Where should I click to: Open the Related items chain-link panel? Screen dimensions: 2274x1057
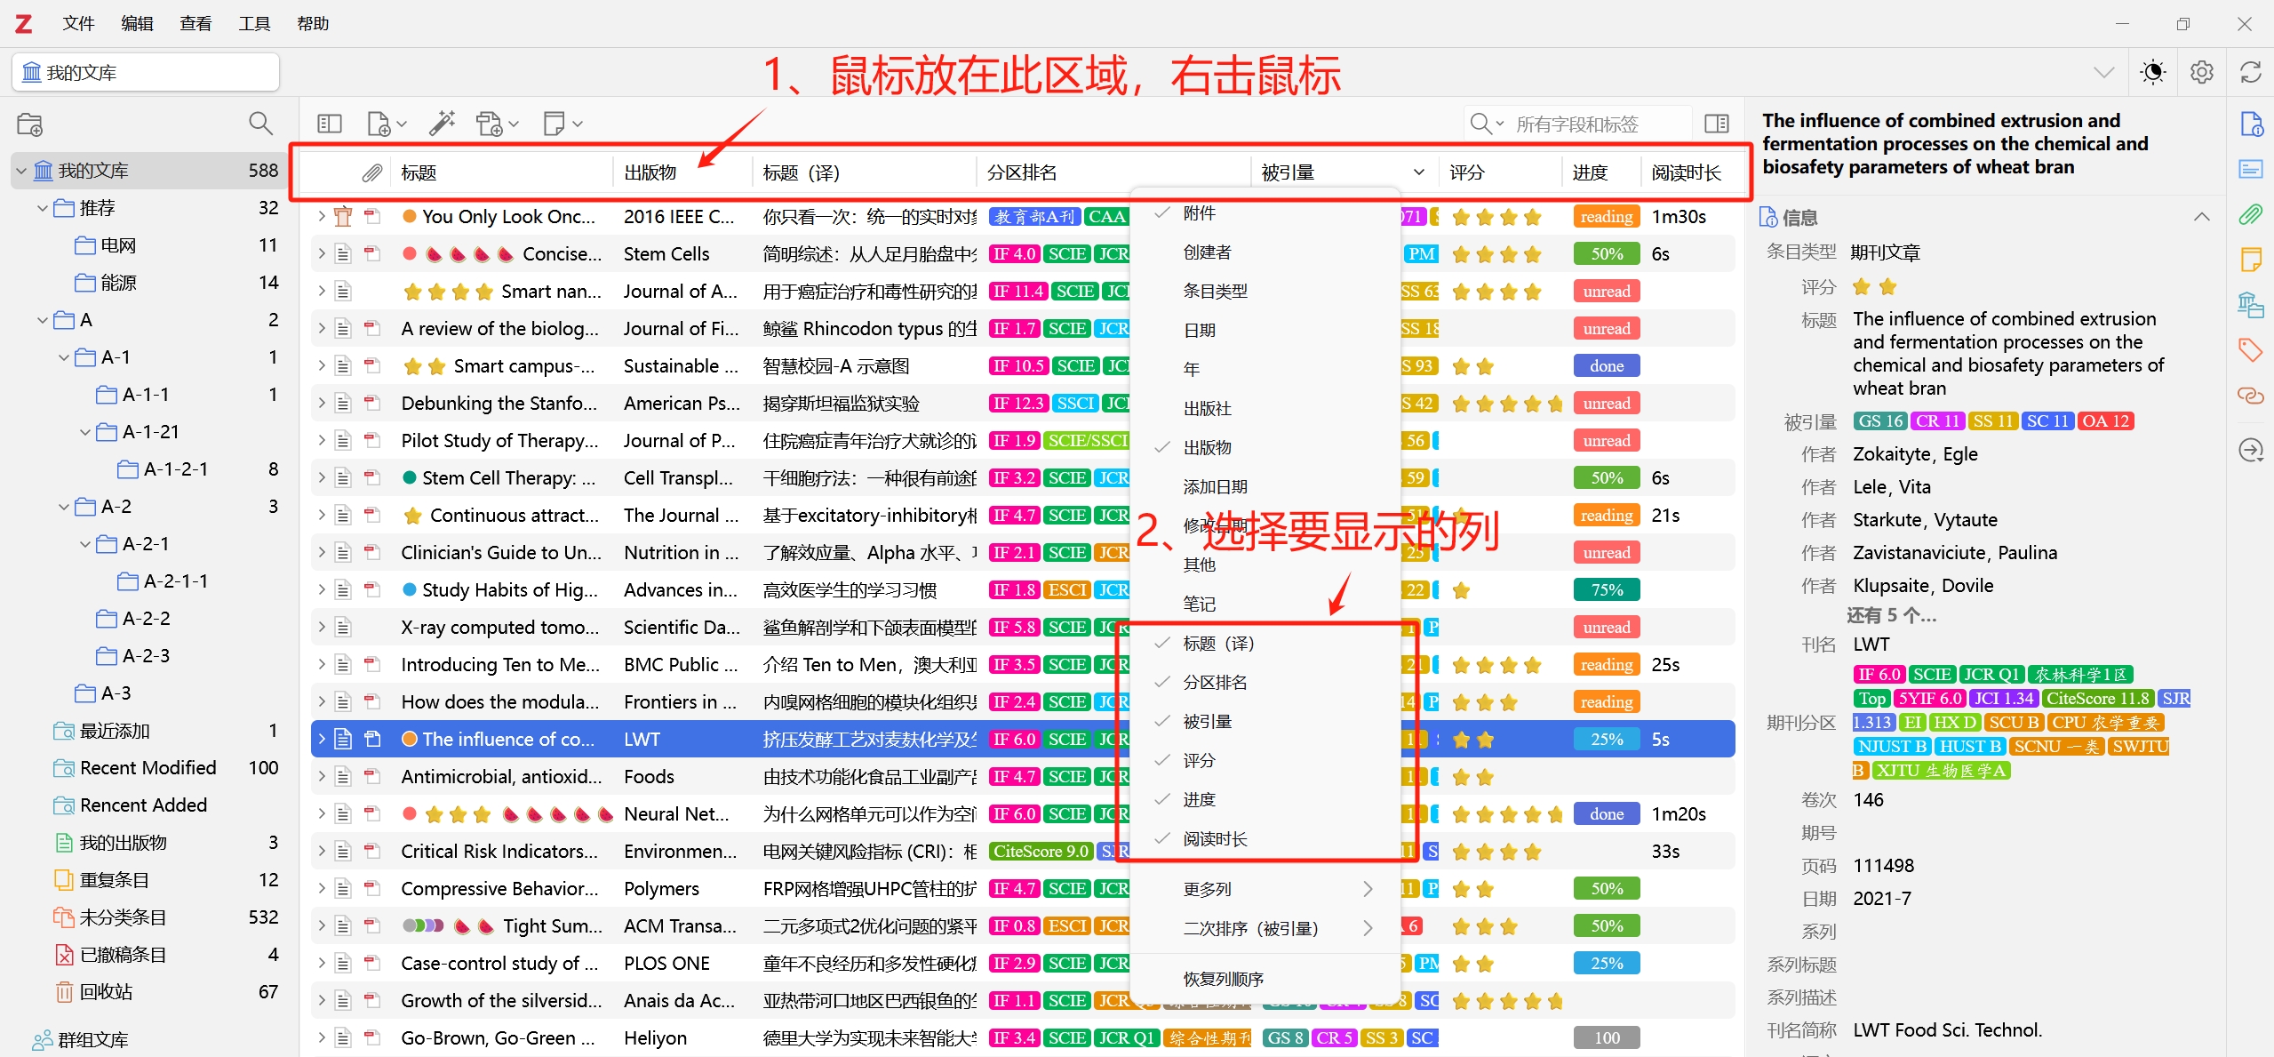2251,396
